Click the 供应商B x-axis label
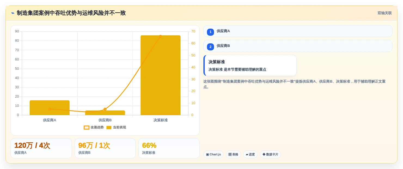This screenshot has width=403, height=169. tap(105, 120)
